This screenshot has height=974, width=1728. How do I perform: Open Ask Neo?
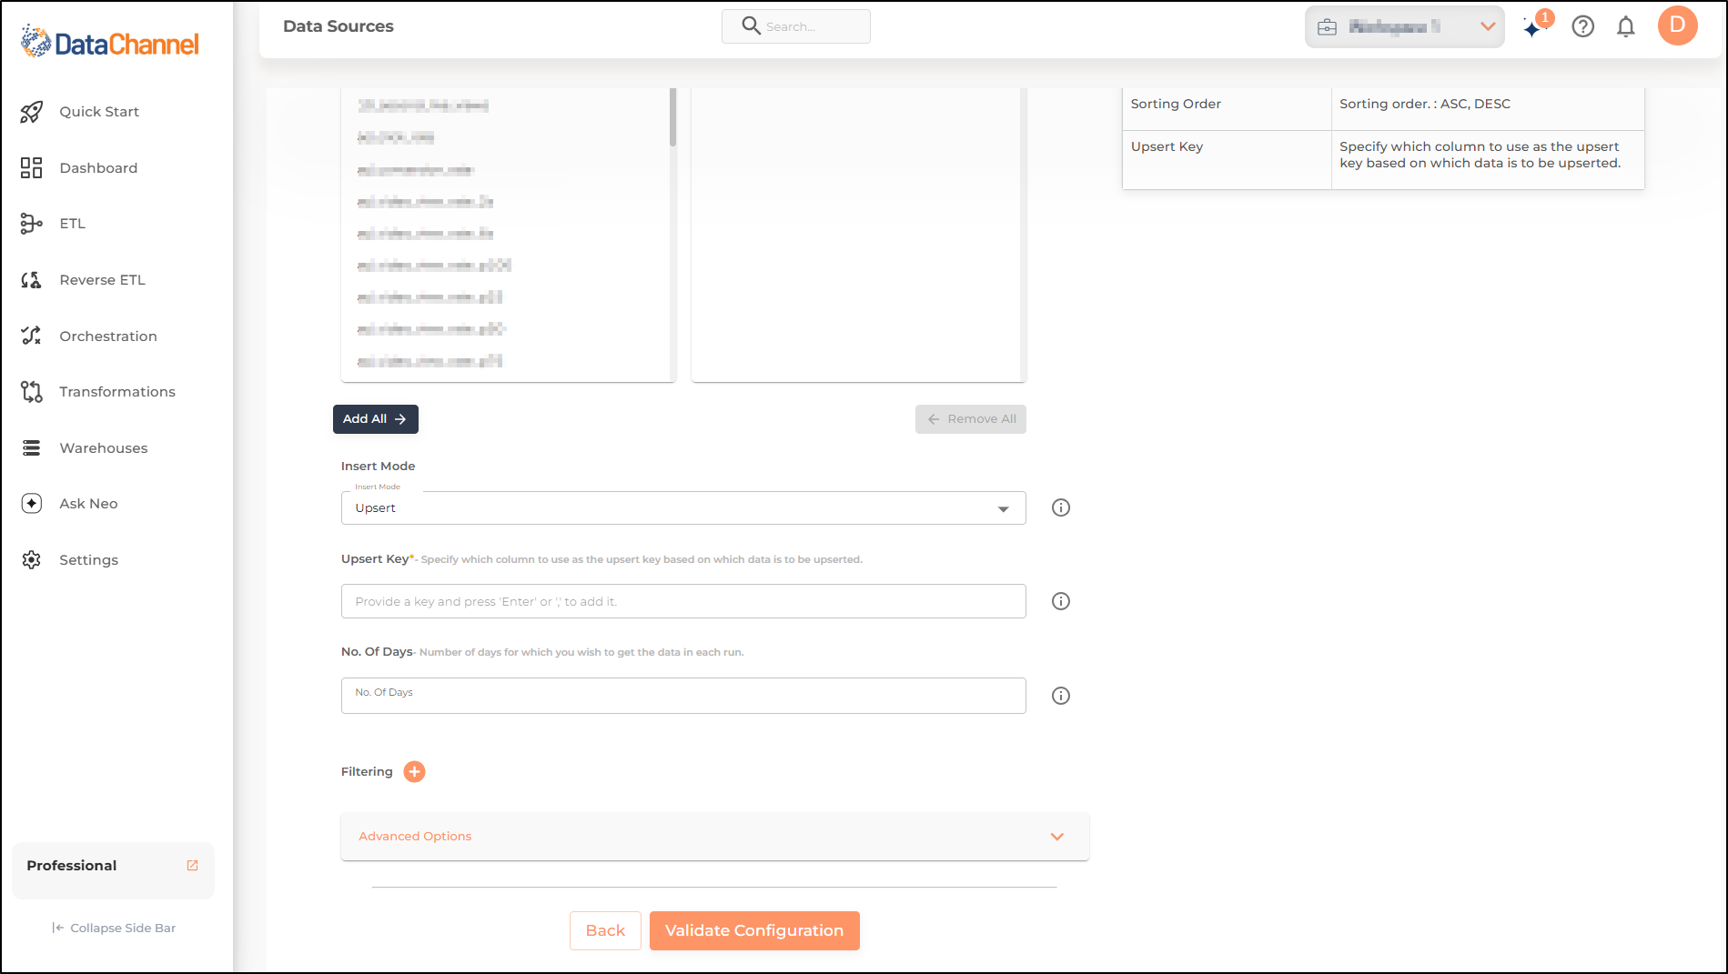click(x=88, y=504)
